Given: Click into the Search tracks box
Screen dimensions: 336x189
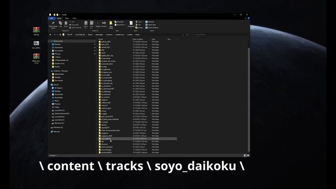Looking at the screenshot, I should (219, 35).
